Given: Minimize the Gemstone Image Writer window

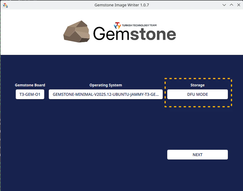Looking at the screenshot, I should (224, 5).
